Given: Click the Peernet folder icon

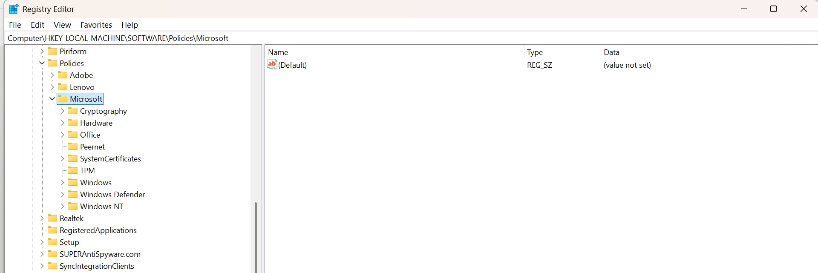Looking at the screenshot, I should point(73,147).
